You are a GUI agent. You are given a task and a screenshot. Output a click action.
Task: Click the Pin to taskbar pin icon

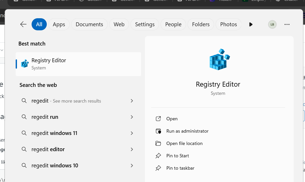(158, 168)
